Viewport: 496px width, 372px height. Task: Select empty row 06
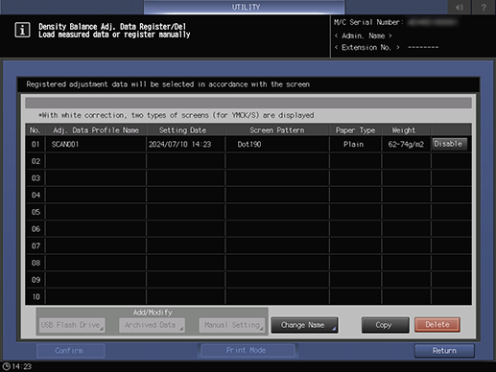click(248, 229)
